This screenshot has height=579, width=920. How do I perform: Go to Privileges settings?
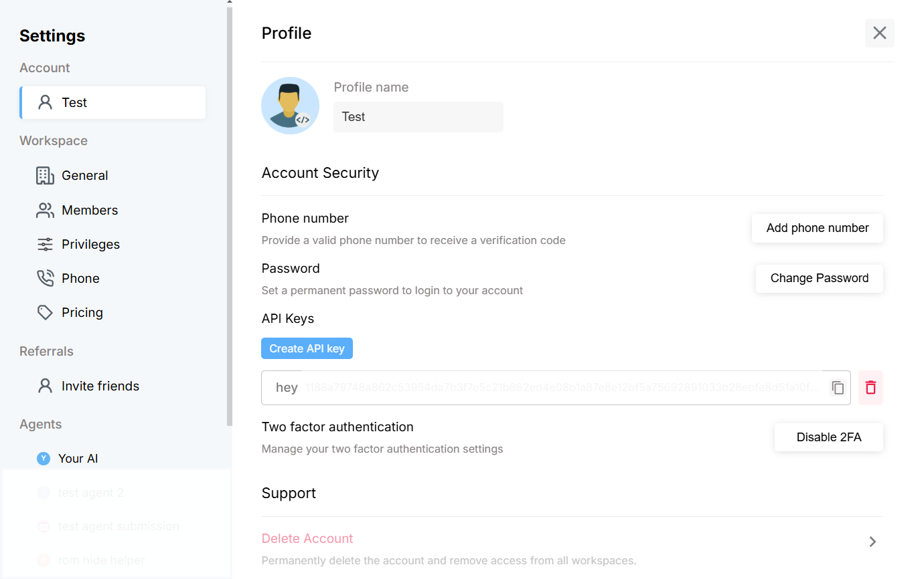pyautogui.click(x=90, y=245)
